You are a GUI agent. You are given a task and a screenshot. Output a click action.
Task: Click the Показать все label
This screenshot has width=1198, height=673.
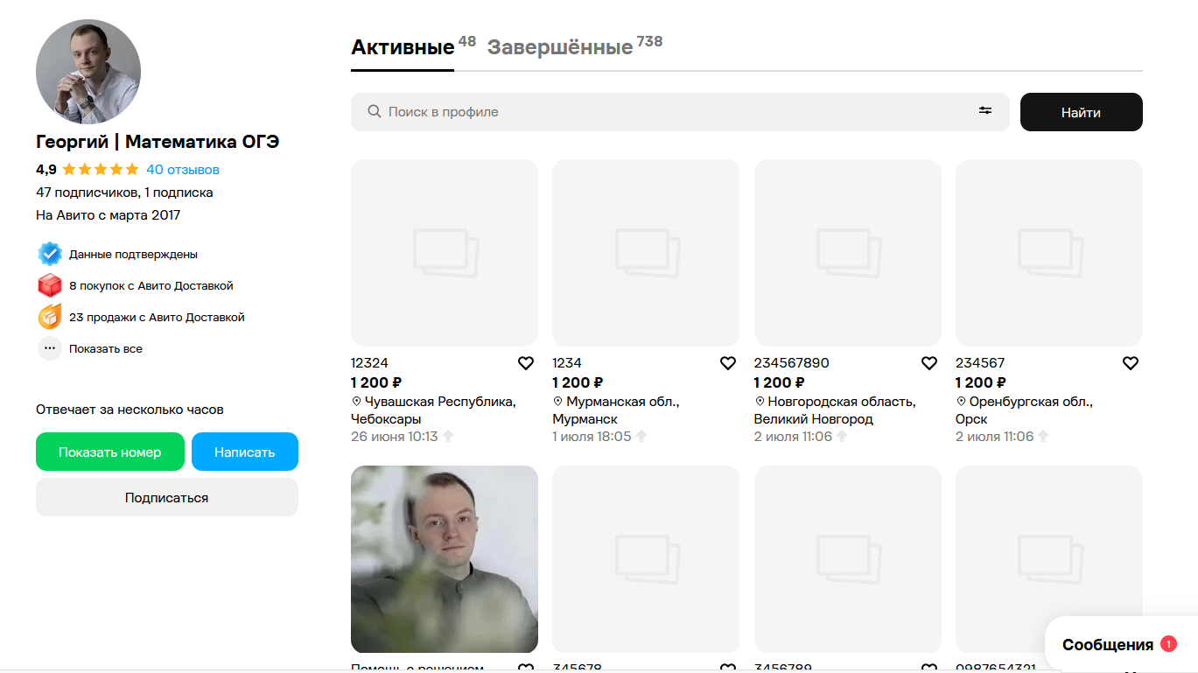coord(106,348)
